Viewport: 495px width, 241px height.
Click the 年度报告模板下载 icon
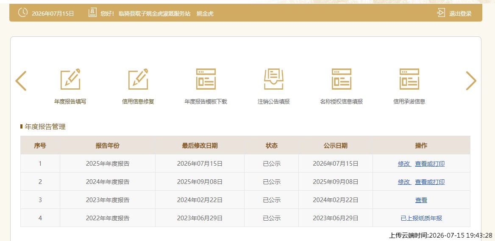click(x=206, y=79)
